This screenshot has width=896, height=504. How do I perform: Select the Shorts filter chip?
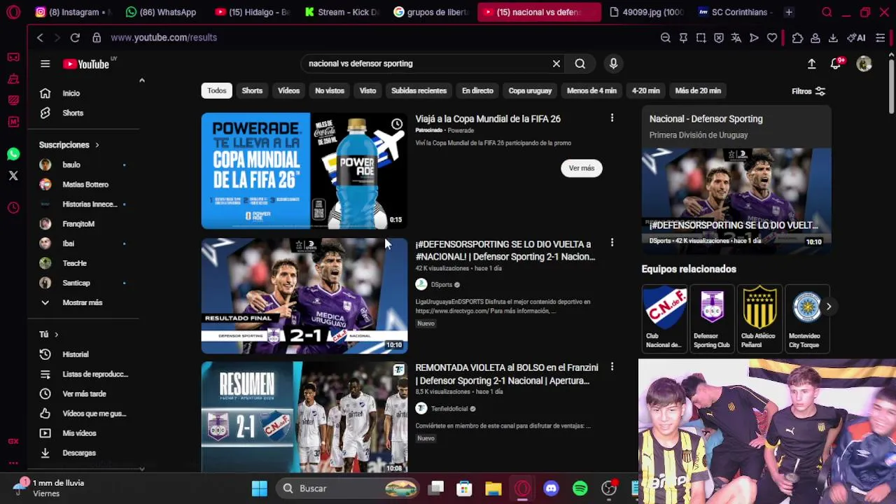coord(252,91)
